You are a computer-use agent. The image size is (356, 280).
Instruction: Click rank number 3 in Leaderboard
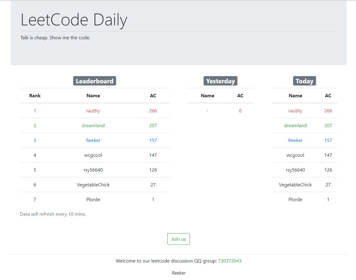click(35, 140)
